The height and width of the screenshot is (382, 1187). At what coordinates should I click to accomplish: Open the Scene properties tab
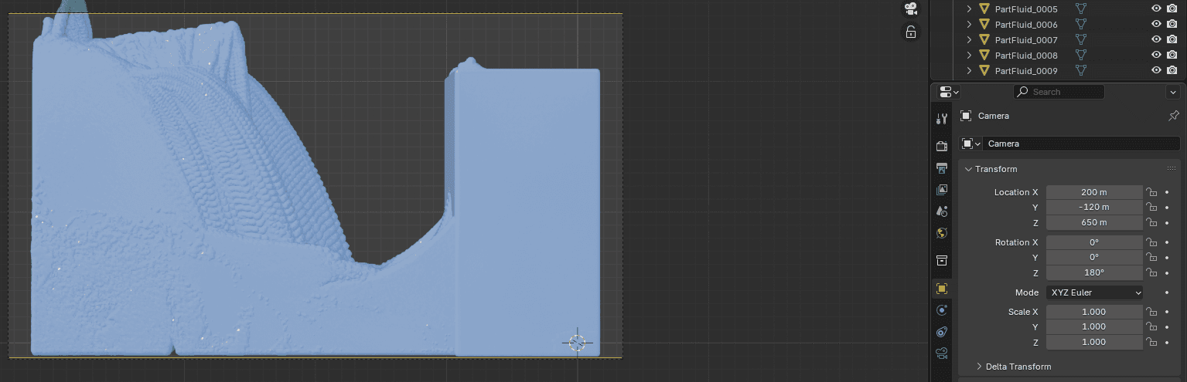[x=941, y=211]
